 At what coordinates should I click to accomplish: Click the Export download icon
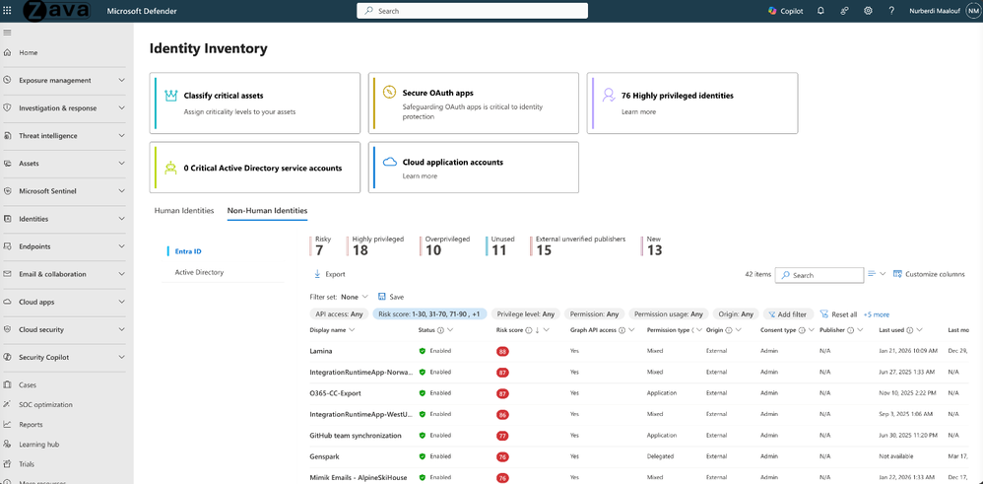[x=317, y=274]
